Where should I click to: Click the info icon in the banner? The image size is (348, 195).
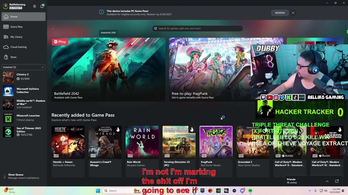coord(101,12)
